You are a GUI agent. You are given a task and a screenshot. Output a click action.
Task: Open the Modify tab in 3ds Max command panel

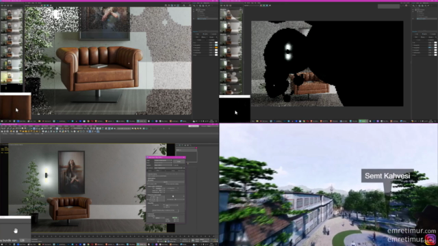pyautogui.click(x=179, y=146)
